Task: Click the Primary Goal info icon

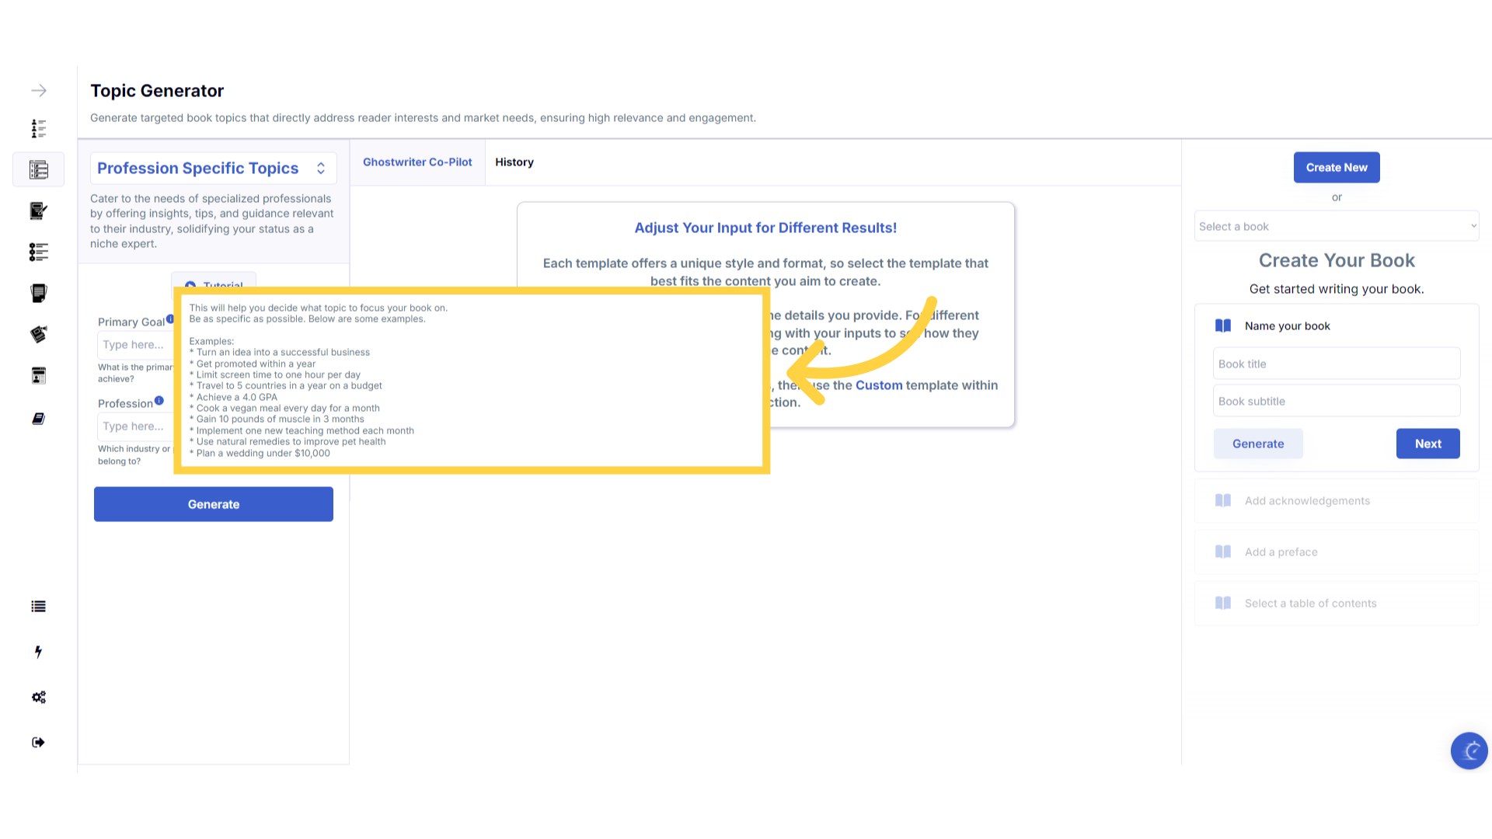Action: (x=169, y=319)
